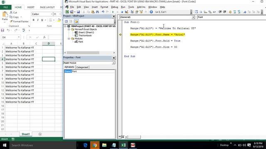Collapse Microsoft Excel Objects folder
The height and width of the screenshot is (149, 266).
[69, 29]
